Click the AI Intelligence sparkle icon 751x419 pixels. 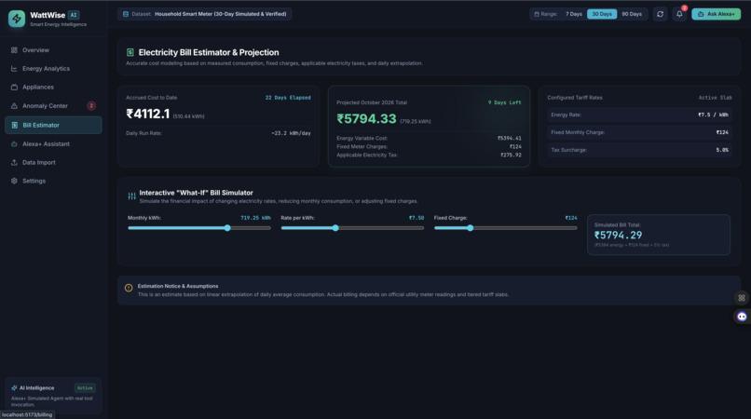[14, 388]
